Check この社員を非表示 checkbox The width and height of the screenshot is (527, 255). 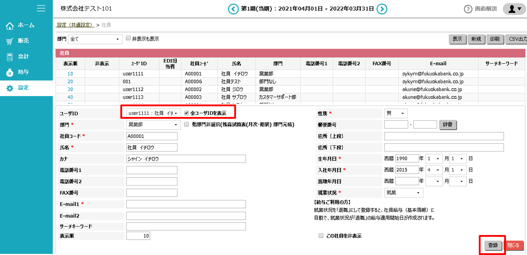[x=321, y=236]
